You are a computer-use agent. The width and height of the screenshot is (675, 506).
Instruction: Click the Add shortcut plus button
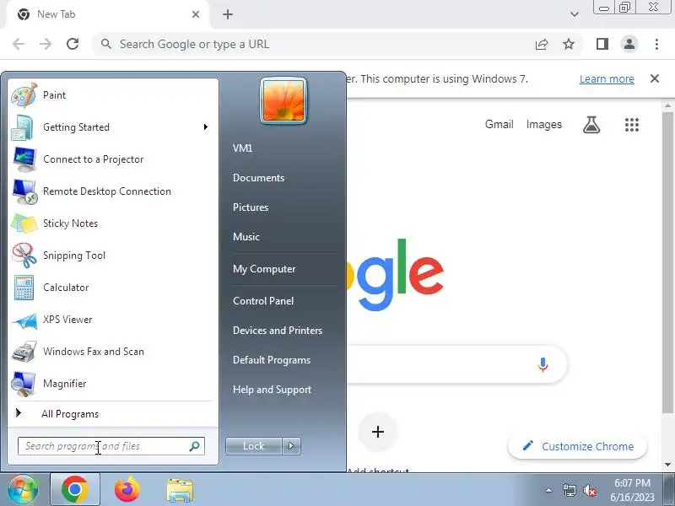377,432
